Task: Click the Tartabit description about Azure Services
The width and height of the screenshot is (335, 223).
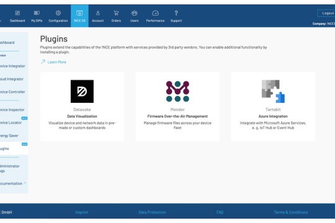Action: 273,125
